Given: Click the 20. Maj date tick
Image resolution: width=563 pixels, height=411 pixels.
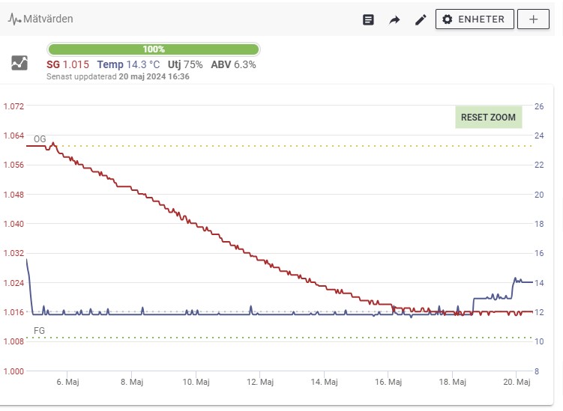Looking at the screenshot, I should [x=517, y=382].
